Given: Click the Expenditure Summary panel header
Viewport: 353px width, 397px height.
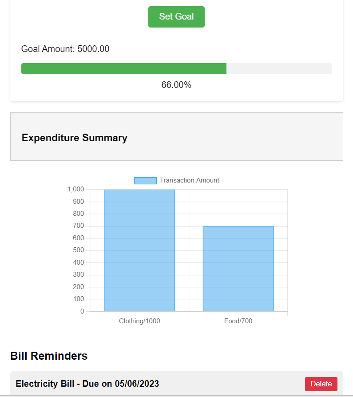Looking at the screenshot, I should click(74, 138).
